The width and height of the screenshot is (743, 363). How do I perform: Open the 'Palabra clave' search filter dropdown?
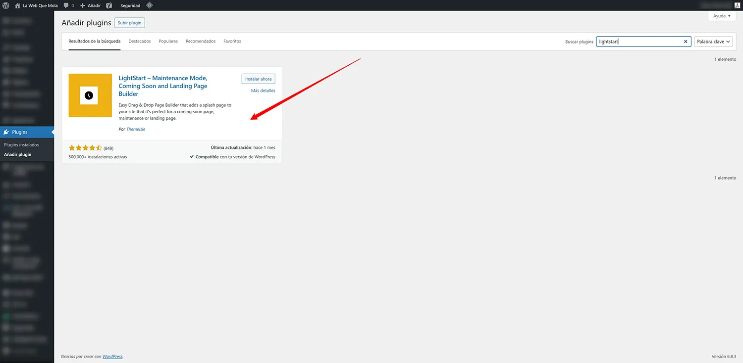(x=713, y=42)
